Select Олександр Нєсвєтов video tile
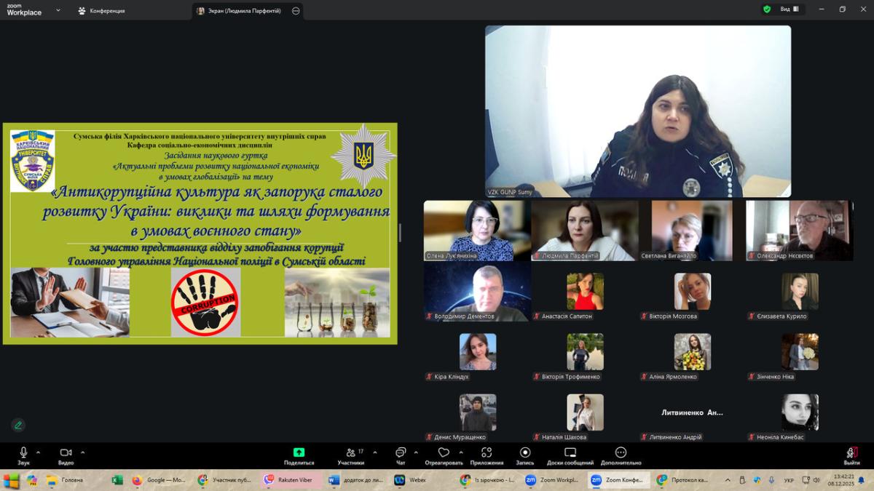 pos(800,231)
